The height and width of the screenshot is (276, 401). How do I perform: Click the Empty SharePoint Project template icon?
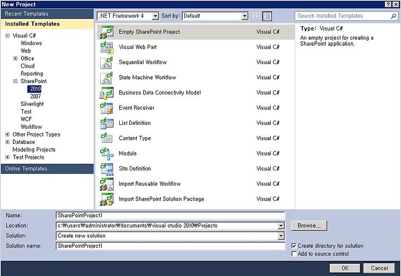click(x=106, y=32)
